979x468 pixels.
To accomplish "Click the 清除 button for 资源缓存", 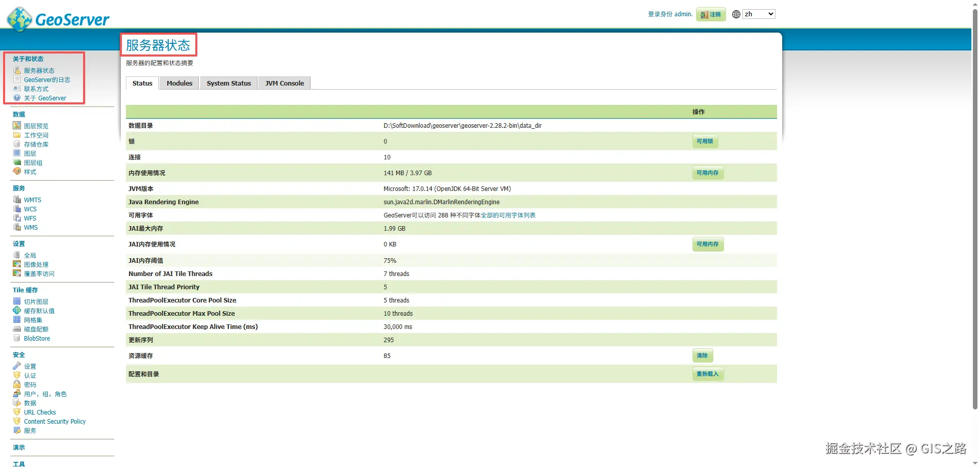I will (x=703, y=355).
